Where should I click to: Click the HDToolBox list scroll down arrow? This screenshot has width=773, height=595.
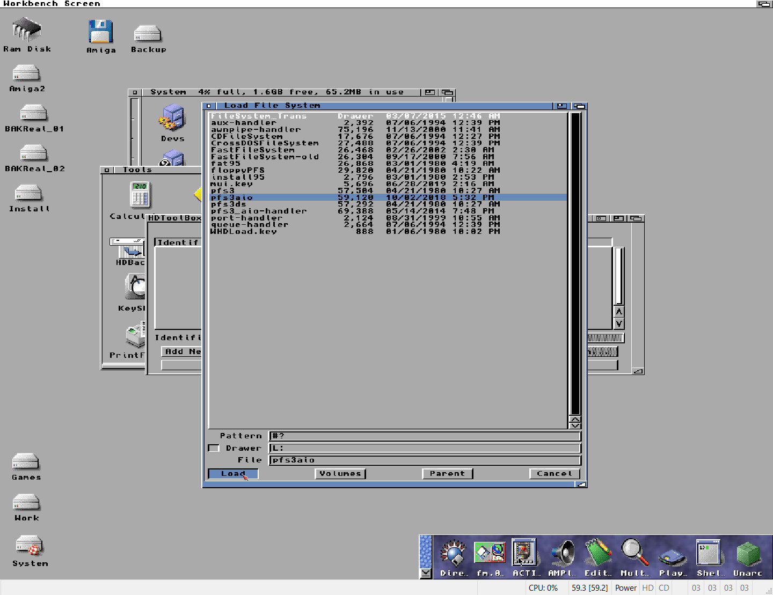click(619, 324)
